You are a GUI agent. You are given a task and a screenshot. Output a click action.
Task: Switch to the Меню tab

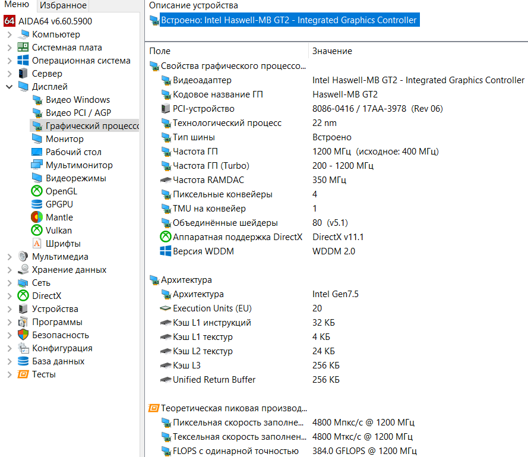point(17,5)
